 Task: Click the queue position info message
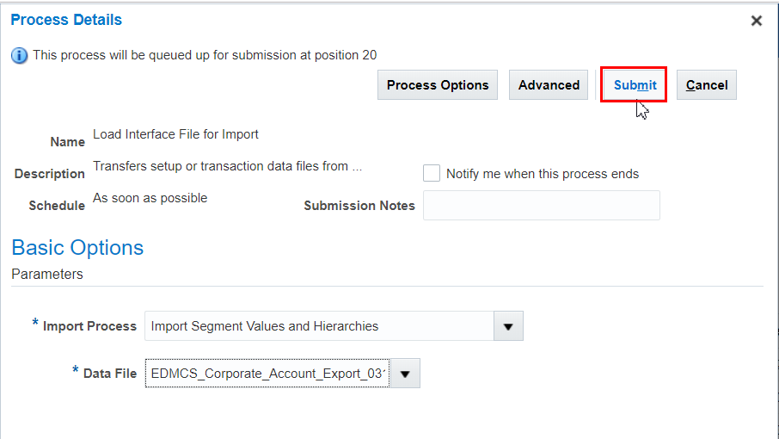(205, 55)
